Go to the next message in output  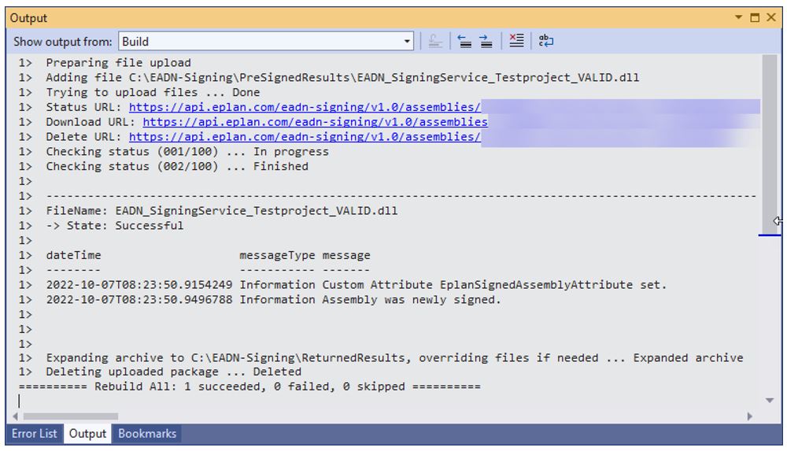[486, 42]
